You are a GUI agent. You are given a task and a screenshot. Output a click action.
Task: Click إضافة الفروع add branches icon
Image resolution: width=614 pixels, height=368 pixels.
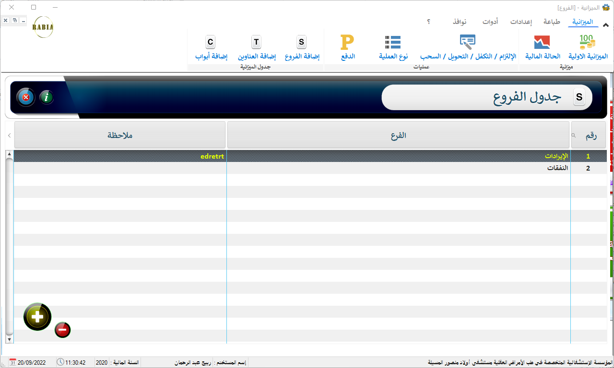pyautogui.click(x=302, y=43)
